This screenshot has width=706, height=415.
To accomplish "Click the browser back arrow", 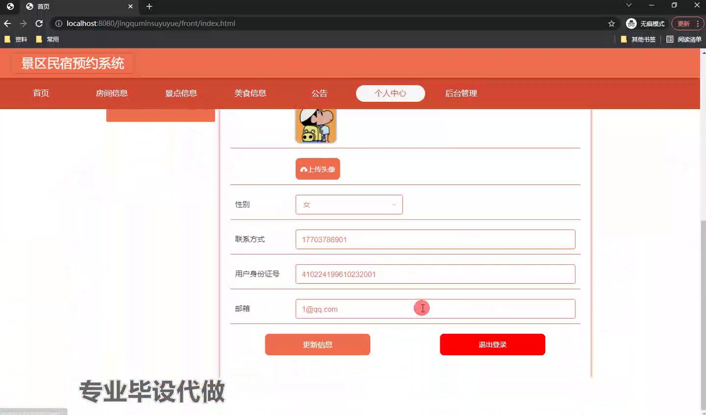I will point(7,23).
